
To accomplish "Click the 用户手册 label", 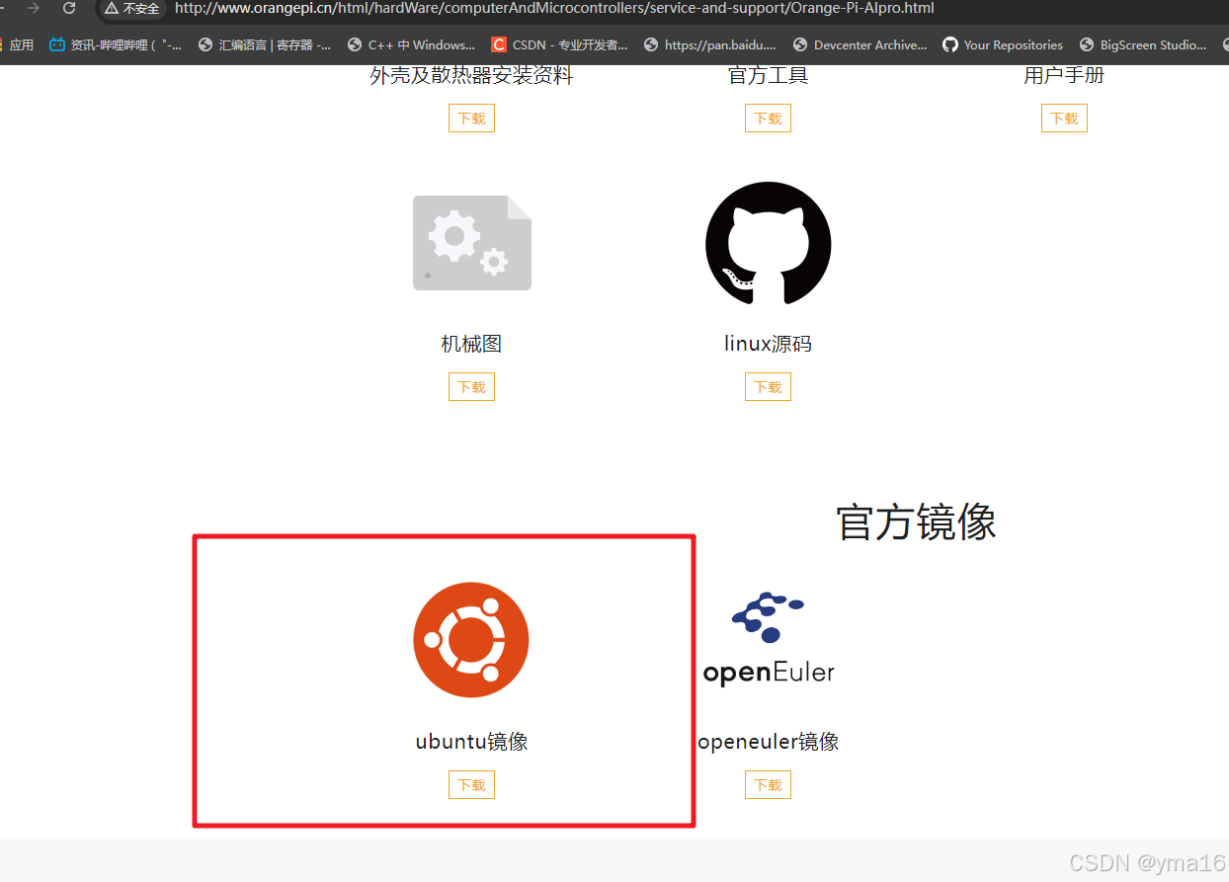I will click(x=1064, y=76).
